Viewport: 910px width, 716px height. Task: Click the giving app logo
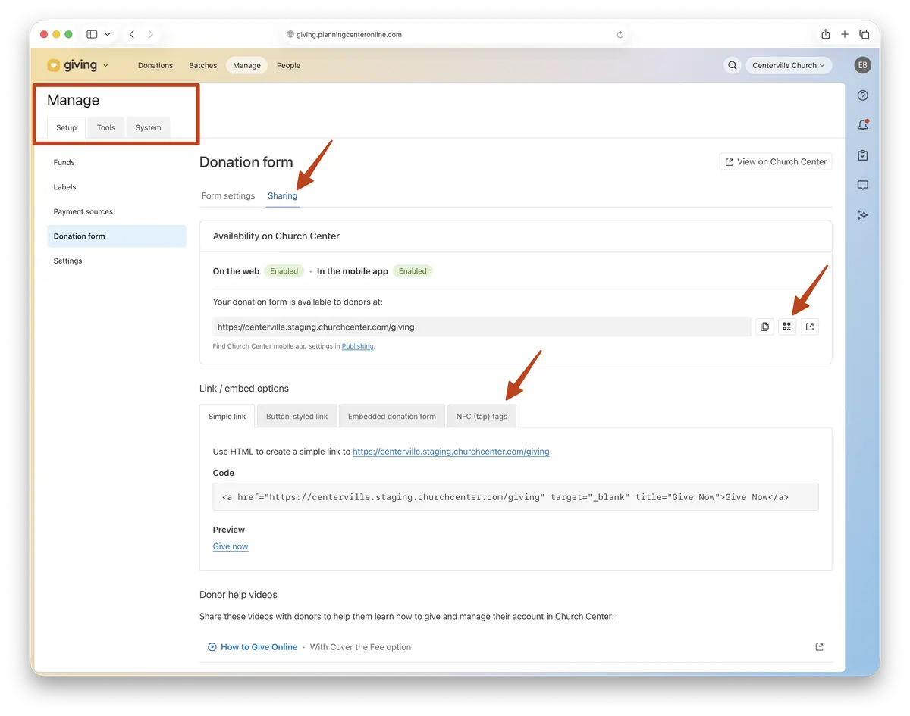[x=72, y=65]
